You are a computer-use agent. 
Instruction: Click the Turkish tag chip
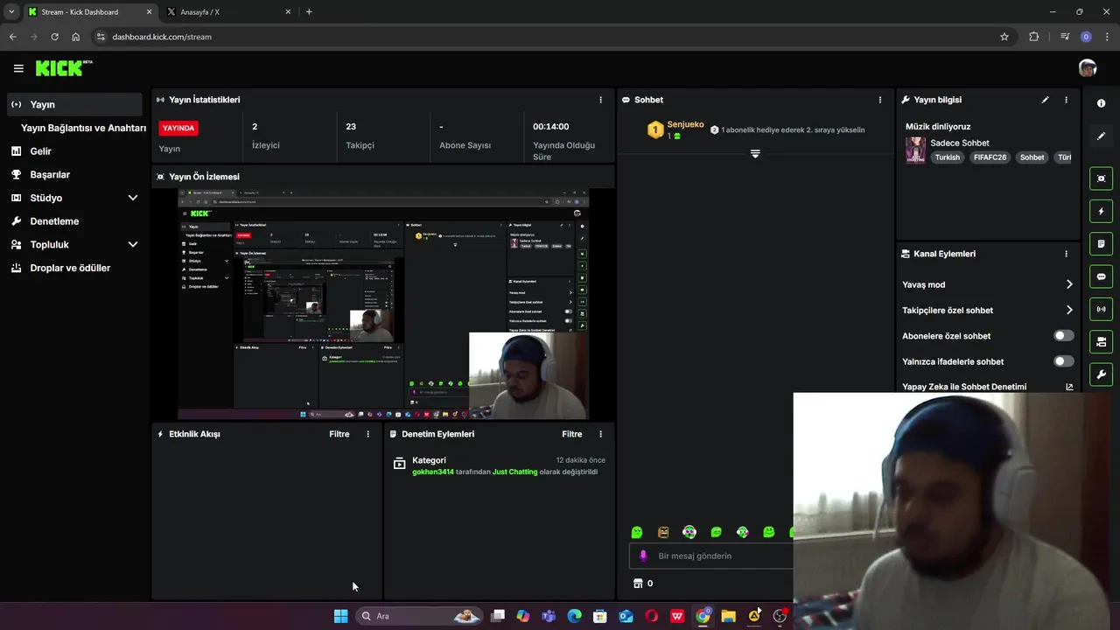[948, 157]
